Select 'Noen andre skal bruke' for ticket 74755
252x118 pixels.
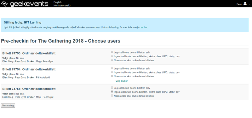112,96
